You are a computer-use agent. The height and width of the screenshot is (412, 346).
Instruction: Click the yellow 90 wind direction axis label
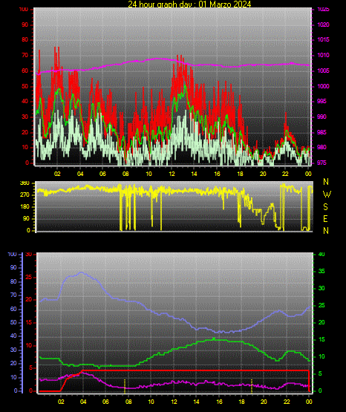[26, 218]
